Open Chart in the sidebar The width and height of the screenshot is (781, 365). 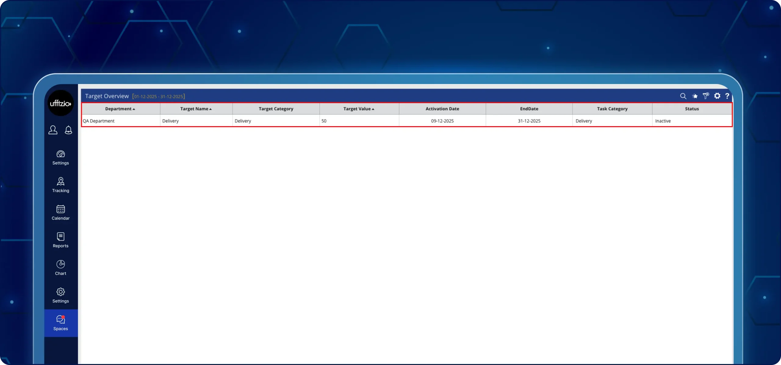coord(60,268)
